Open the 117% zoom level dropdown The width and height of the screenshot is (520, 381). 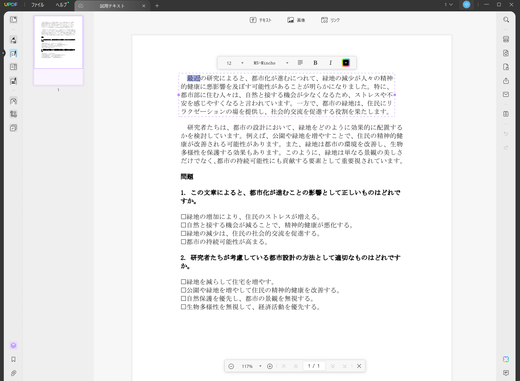251,366
